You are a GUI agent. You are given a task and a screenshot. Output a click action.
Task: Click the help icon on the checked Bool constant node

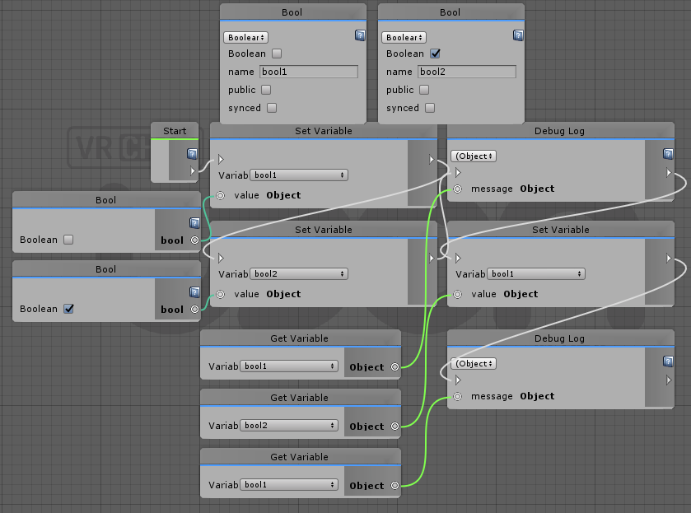(194, 291)
